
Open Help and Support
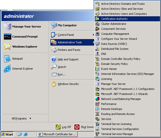pos(72,59)
